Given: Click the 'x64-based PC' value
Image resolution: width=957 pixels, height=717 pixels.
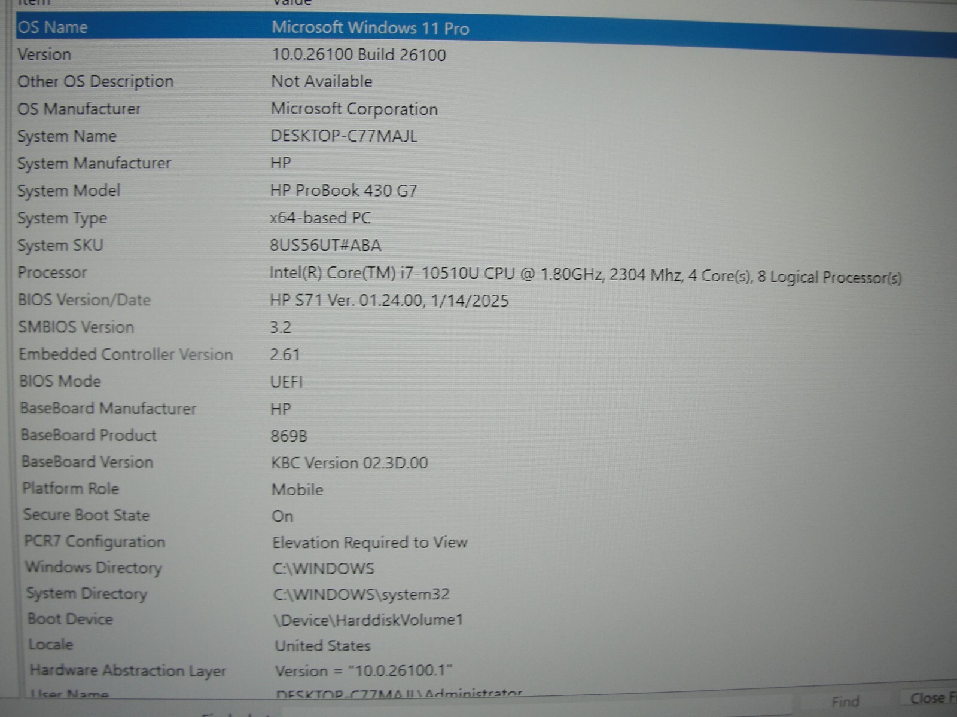Looking at the screenshot, I should click(320, 218).
